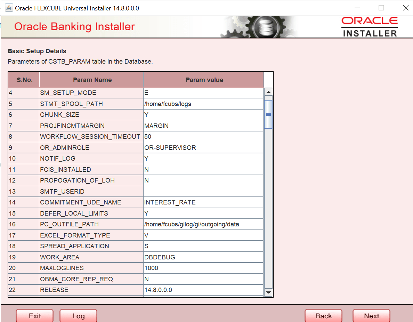The width and height of the screenshot is (413, 322).
Task: Open the Log button
Action: (79, 316)
